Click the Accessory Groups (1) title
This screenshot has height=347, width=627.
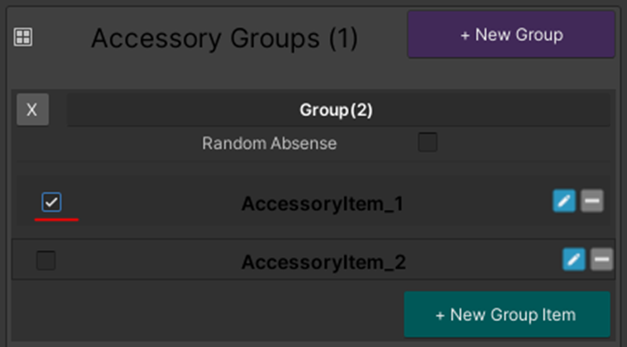pos(225,38)
